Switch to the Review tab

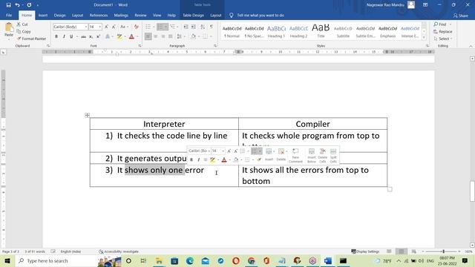tap(140, 15)
